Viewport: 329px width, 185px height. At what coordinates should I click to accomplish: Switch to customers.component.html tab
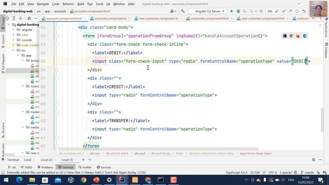[x=210, y=18]
